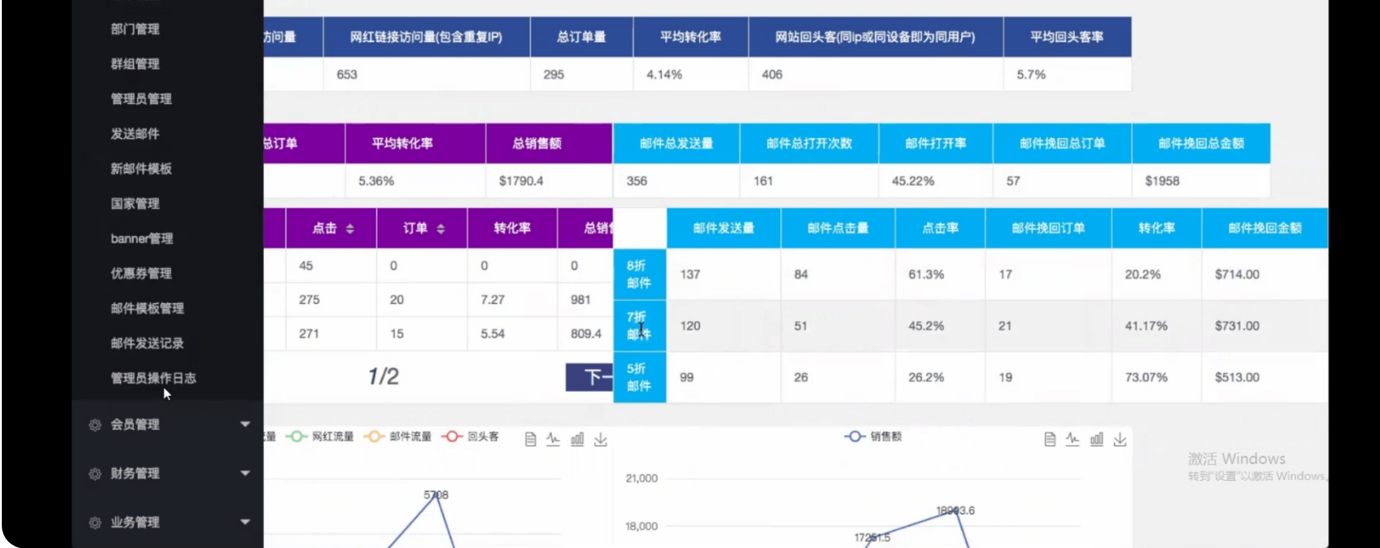1380x548 pixels.
Task: Open data view icon in 销售额 chart toolbar
Action: click(x=1049, y=439)
